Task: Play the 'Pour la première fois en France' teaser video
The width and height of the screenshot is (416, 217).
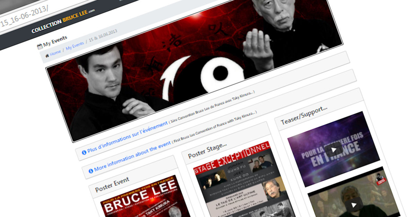Action: click(x=333, y=149)
